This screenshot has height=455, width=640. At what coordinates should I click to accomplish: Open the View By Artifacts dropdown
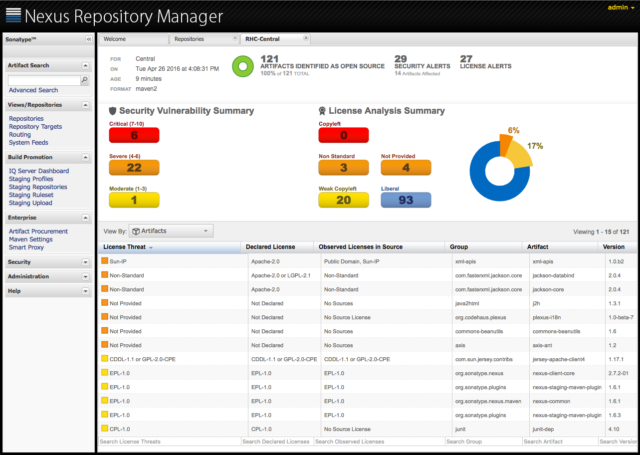[171, 231]
